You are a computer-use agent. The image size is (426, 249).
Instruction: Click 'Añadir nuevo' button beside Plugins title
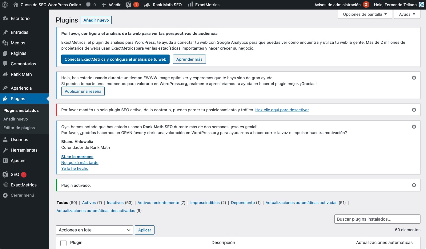point(96,20)
